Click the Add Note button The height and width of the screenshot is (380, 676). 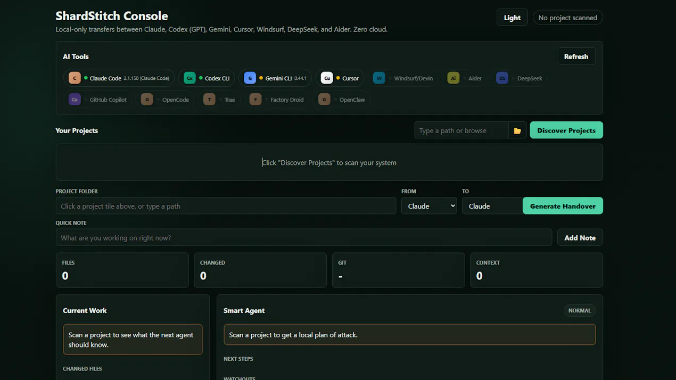[580, 238]
